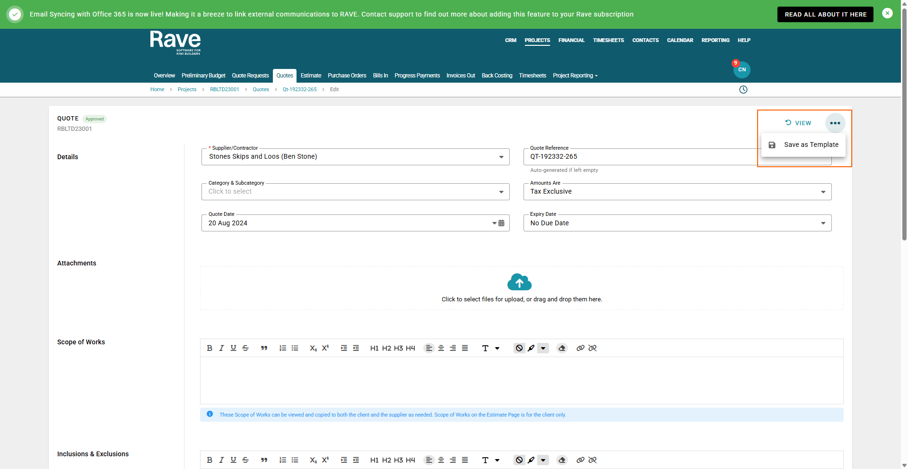Open the three-dots more options button
Screen dimensions: 908x469
click(x=835, y=123)
